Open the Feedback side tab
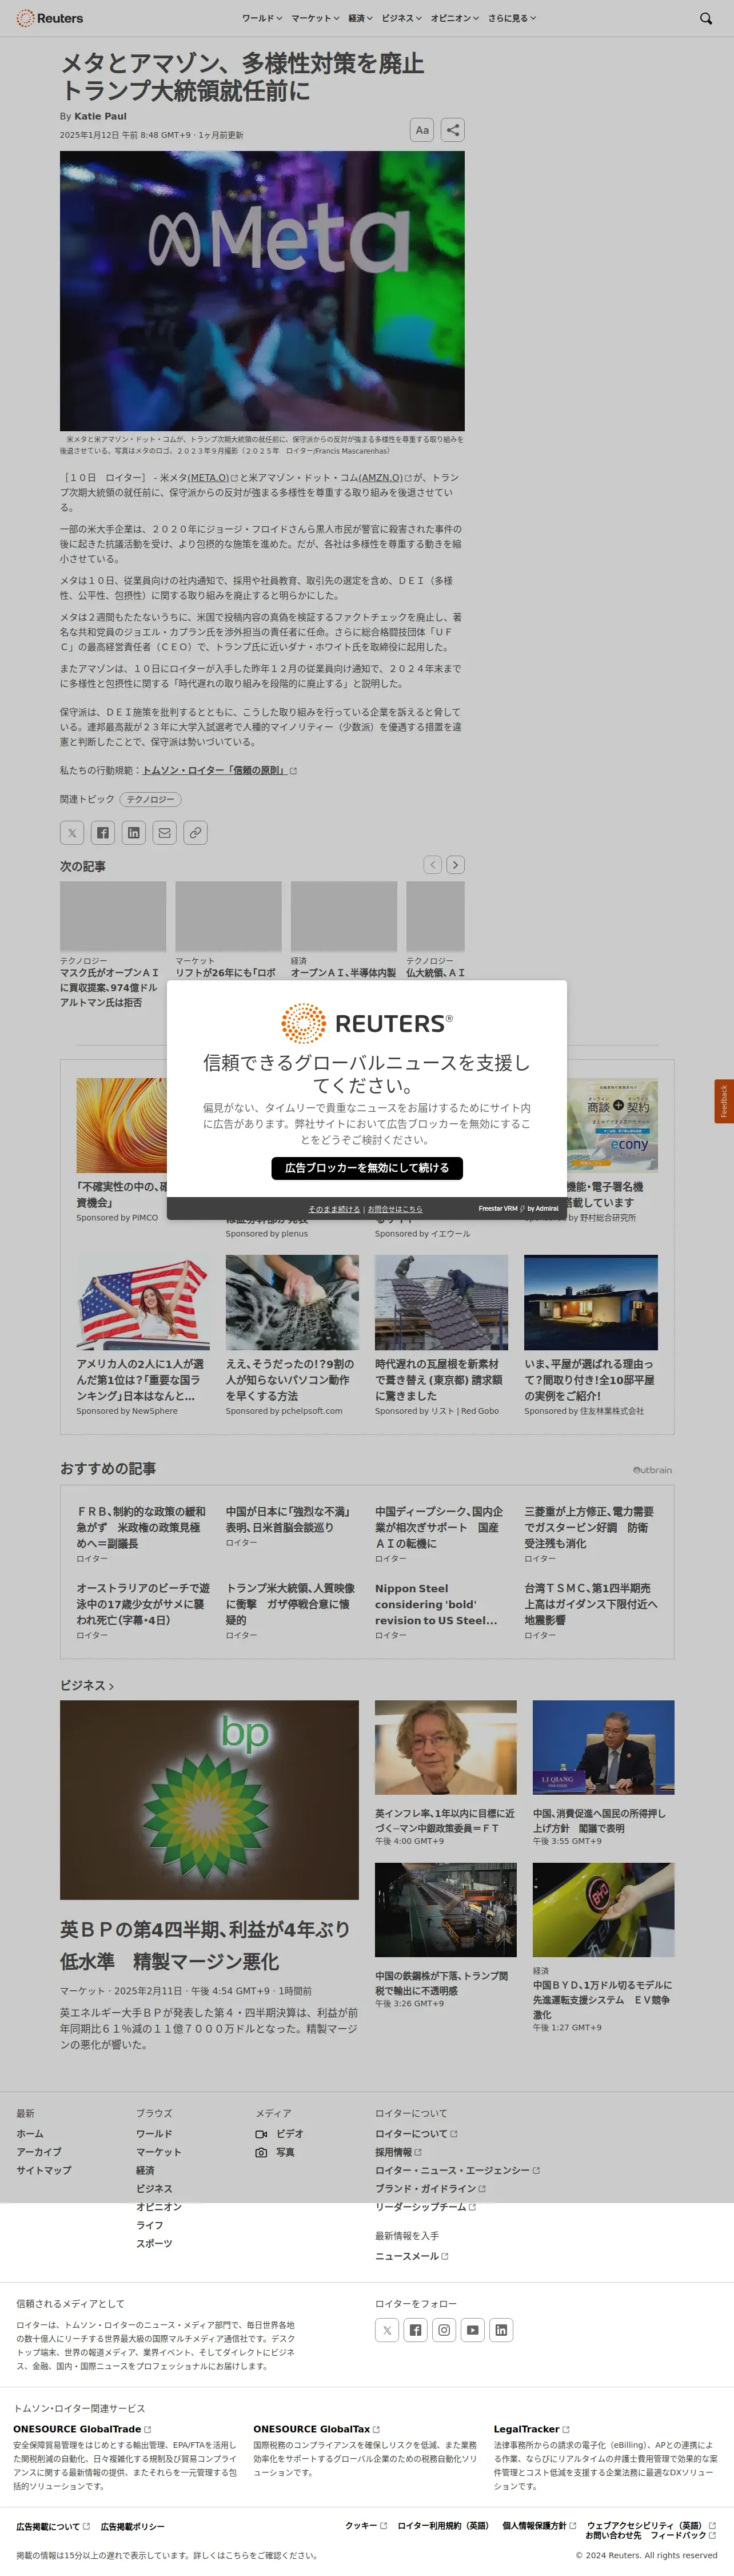 coord(724,1101)
